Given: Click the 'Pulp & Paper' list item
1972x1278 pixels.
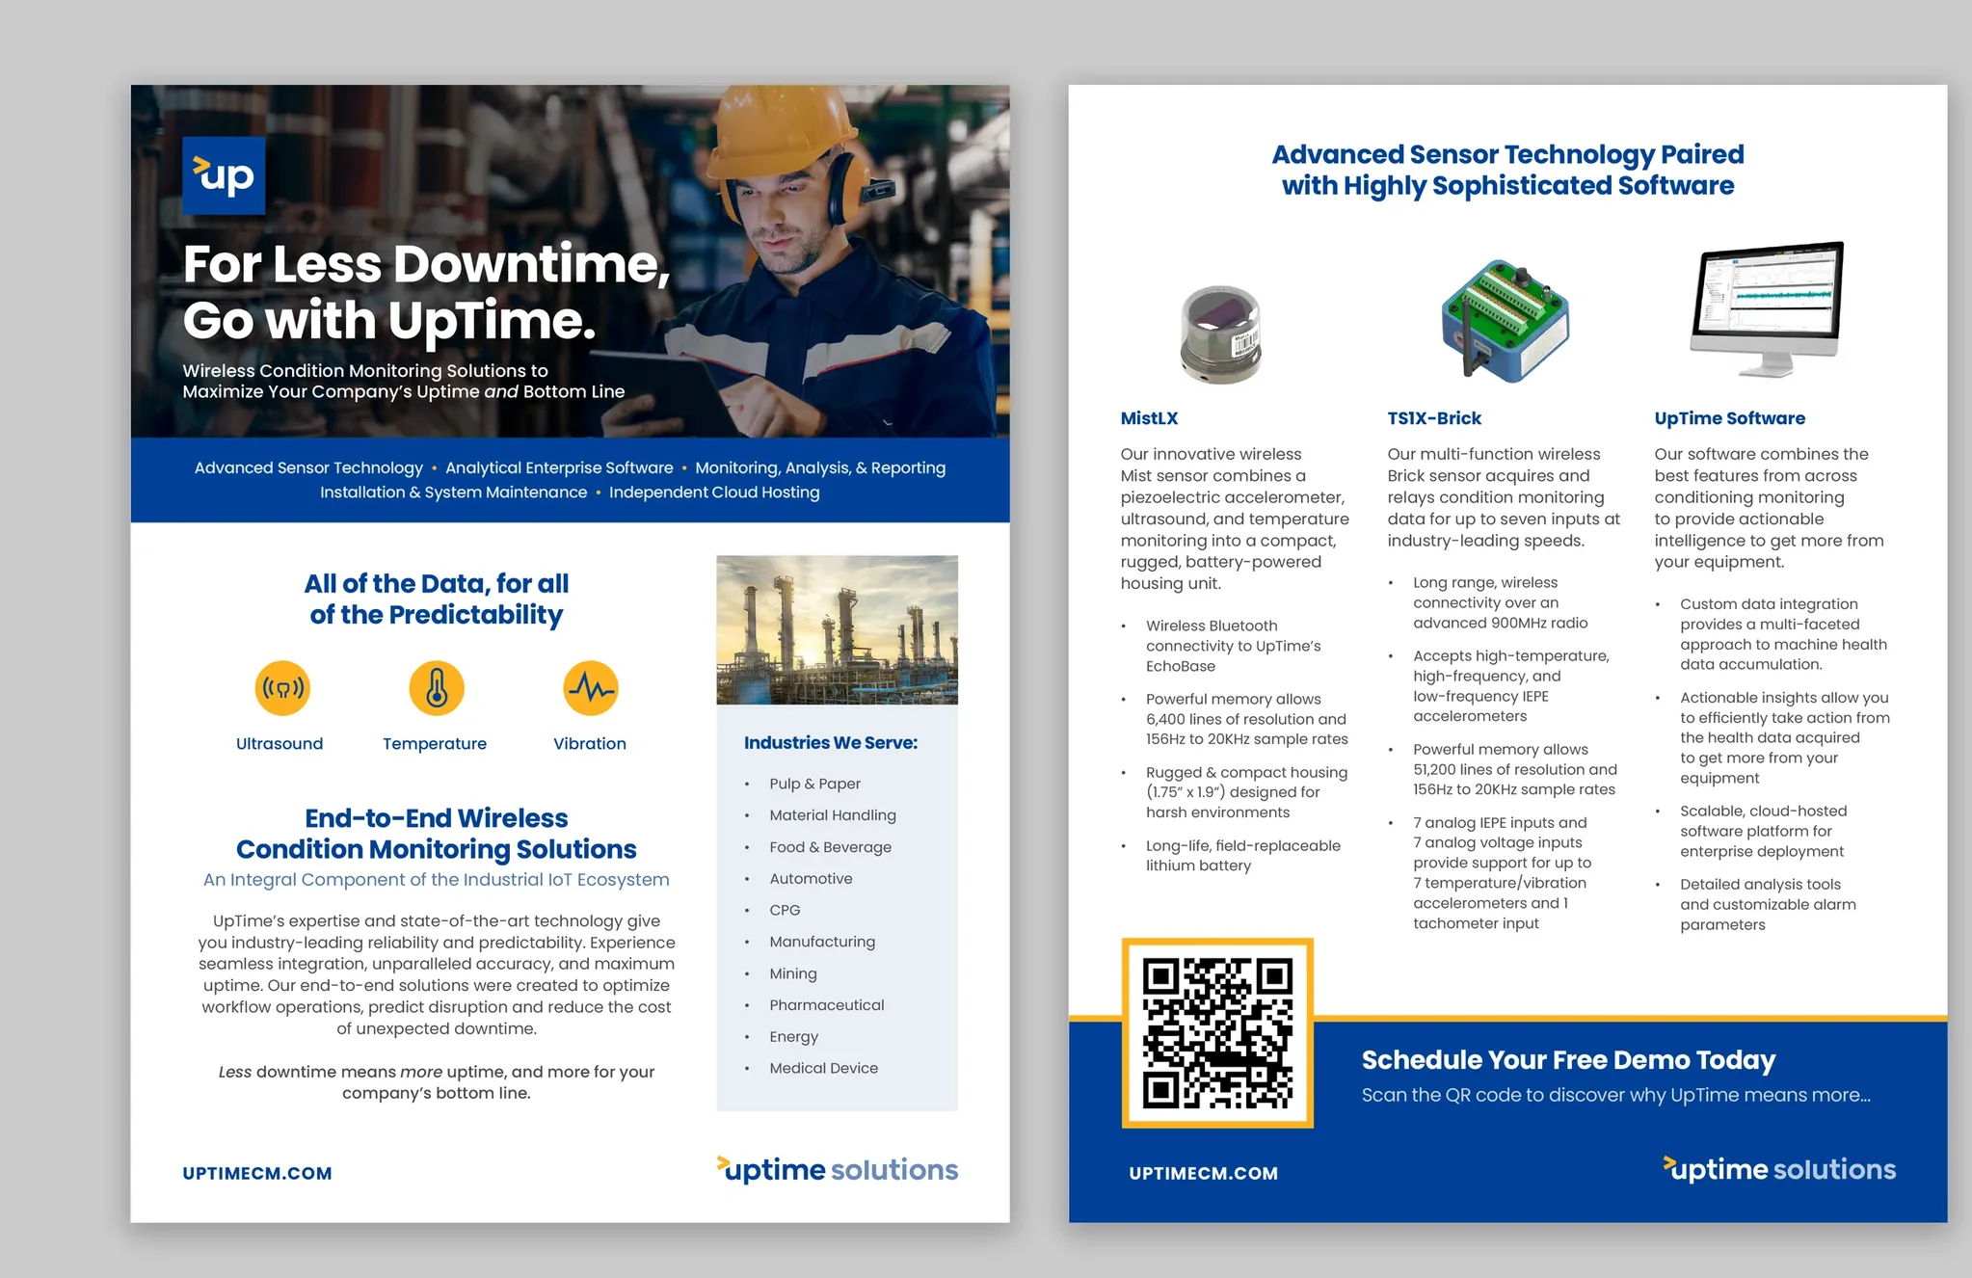Looking at the screenshot, I should coord(814,784).
